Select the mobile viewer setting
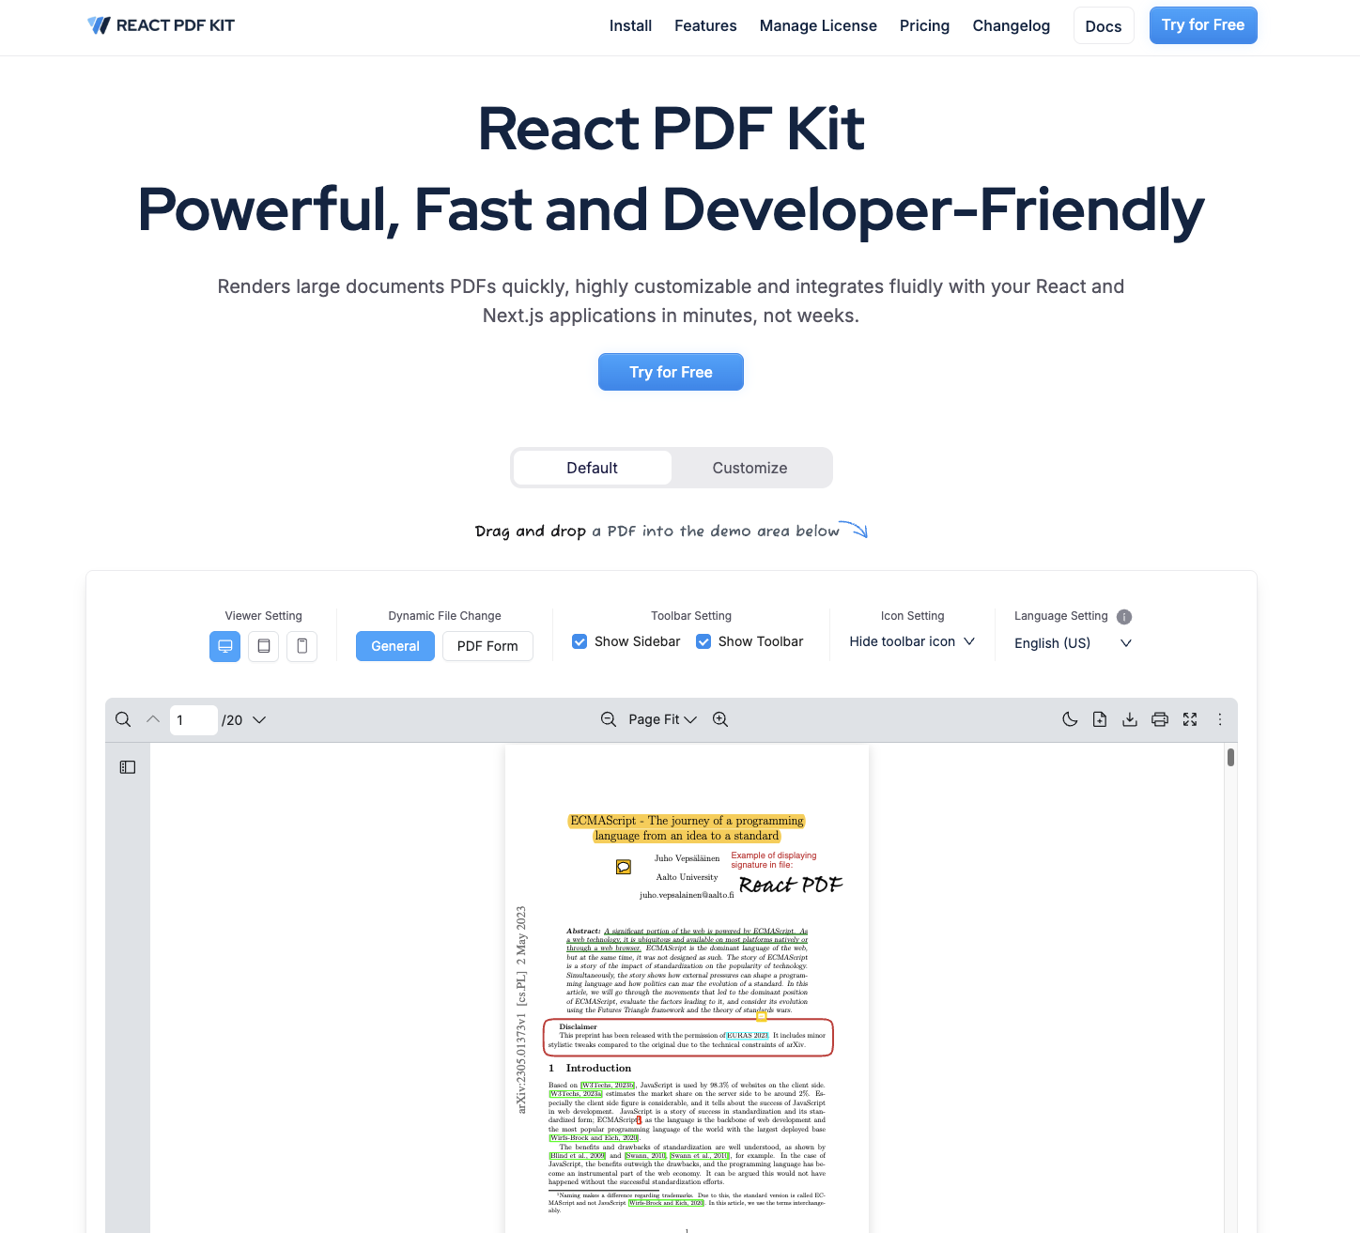This screenshot has height=1233, width=1360. tap(301, 646)
